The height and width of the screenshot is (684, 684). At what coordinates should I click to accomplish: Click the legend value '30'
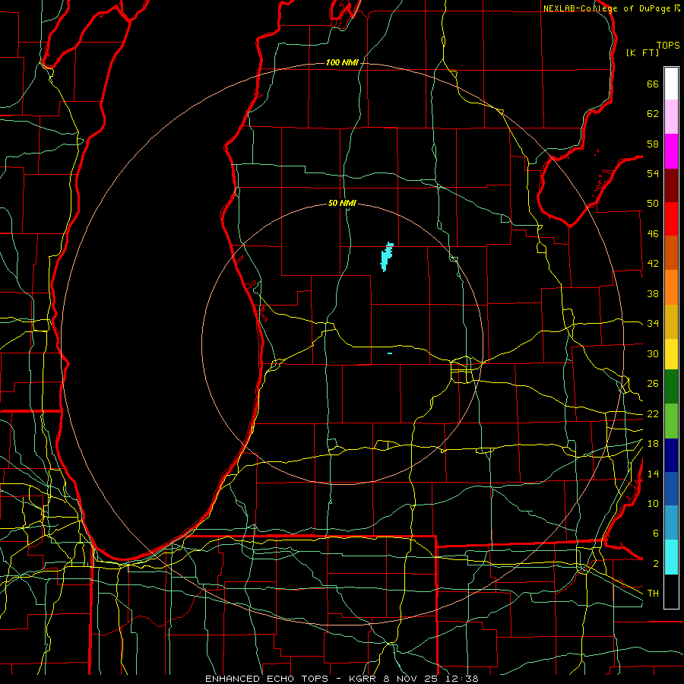click(x=653, y=353)
